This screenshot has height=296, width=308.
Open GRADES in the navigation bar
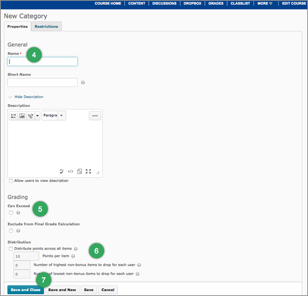[x=216, y=3]
